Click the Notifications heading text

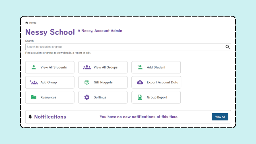tap(50, 117)
